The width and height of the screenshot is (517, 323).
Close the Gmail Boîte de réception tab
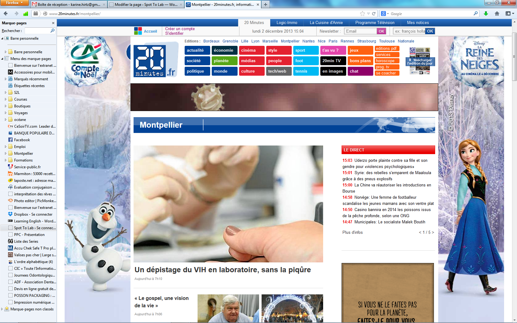tap(104, 5)
